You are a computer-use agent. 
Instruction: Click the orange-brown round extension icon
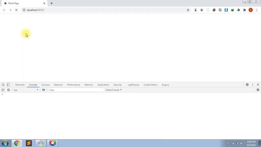click(214, 10)
